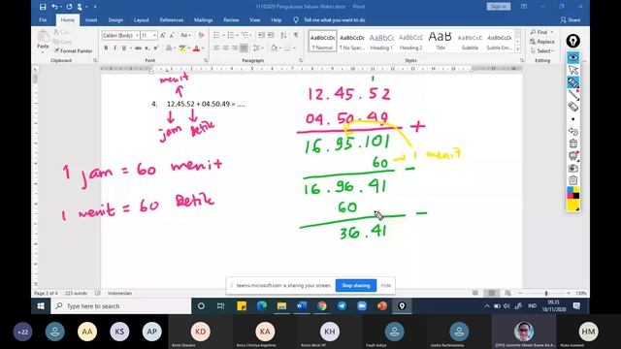Screen dimensions: 621x349
Task: Toggle superscript formatting
Action: [155, 48]
